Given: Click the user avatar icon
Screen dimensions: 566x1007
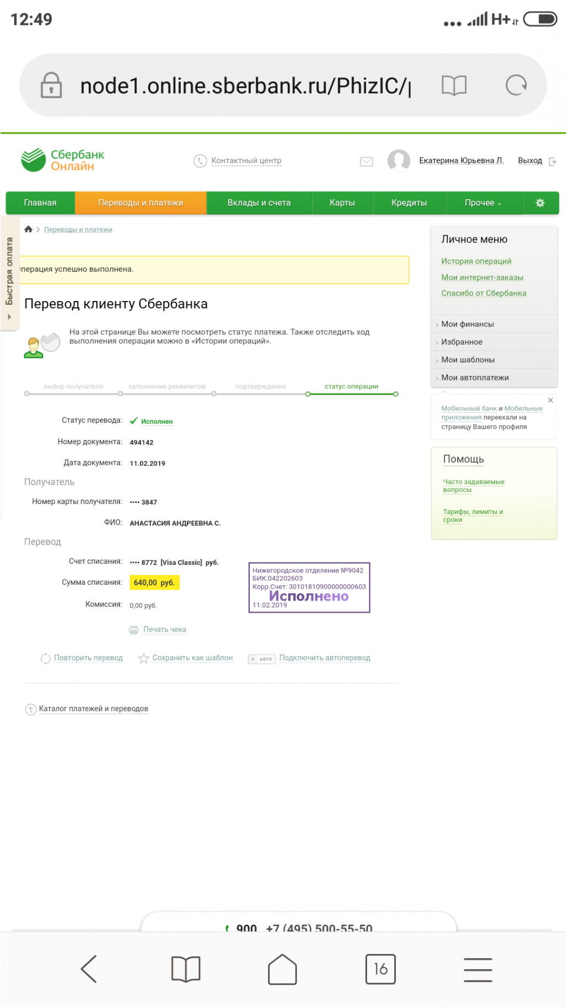Looking at the screenshot, I should (x=399, y=161).
